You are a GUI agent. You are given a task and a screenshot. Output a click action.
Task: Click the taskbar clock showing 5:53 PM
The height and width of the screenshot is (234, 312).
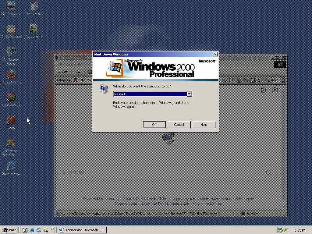300,230
